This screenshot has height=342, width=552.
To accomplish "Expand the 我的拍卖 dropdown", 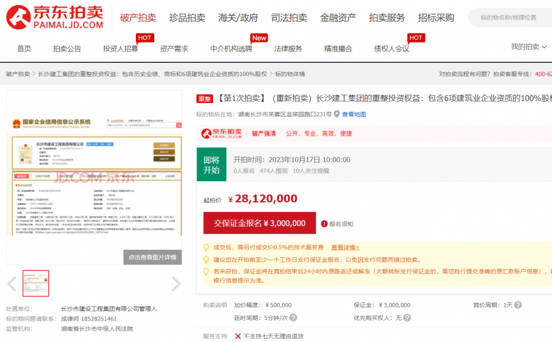I will click(528, 47).
